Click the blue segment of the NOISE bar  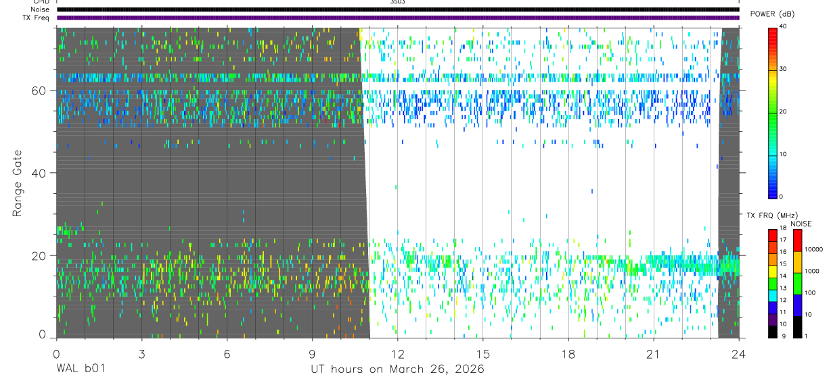coord(797,305)
